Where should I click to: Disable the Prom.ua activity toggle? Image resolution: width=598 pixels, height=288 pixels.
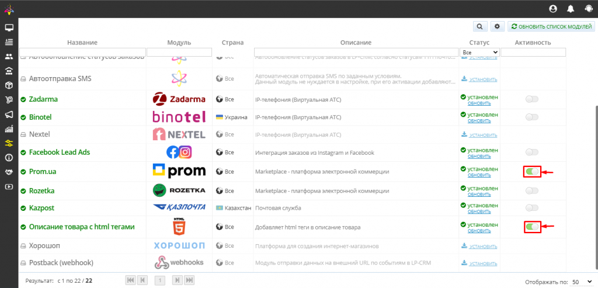tap(532, 172)
